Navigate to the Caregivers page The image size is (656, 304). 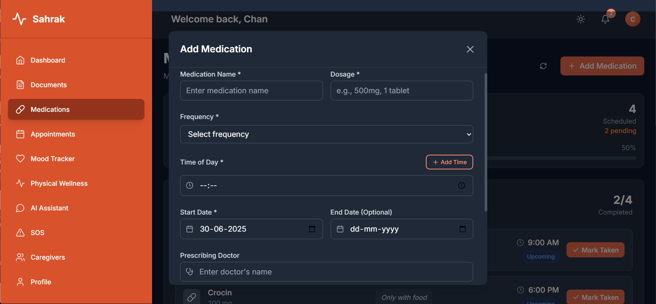48,257
